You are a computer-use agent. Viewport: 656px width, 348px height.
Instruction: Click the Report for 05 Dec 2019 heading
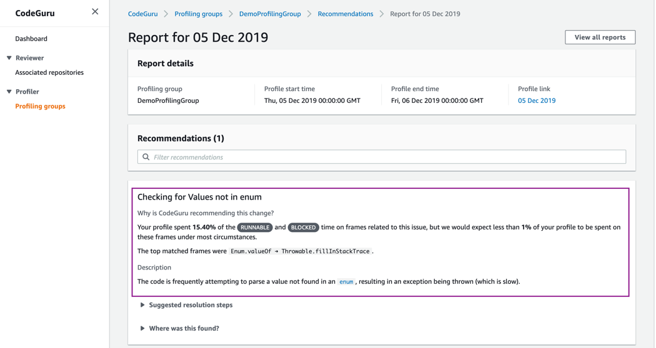tap(198, 37)
